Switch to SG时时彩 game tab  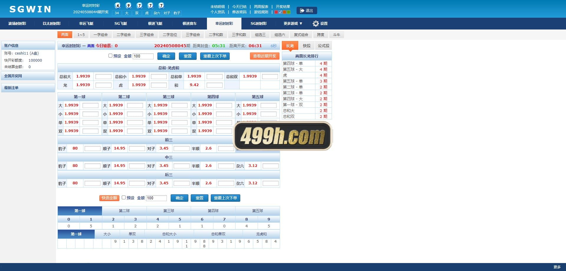259,24
